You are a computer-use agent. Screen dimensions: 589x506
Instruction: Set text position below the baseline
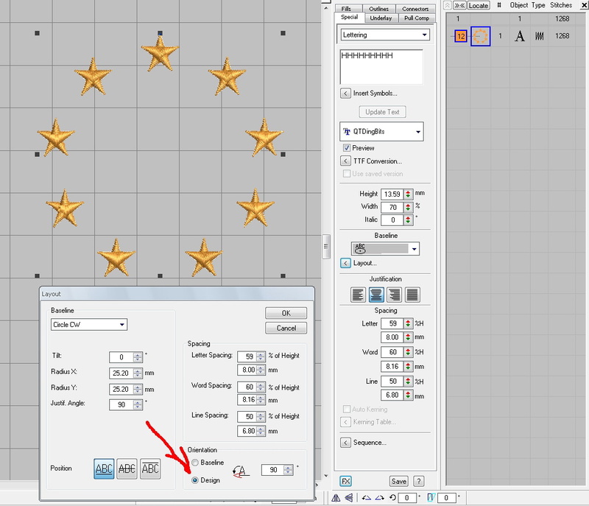tap(150, 468)
